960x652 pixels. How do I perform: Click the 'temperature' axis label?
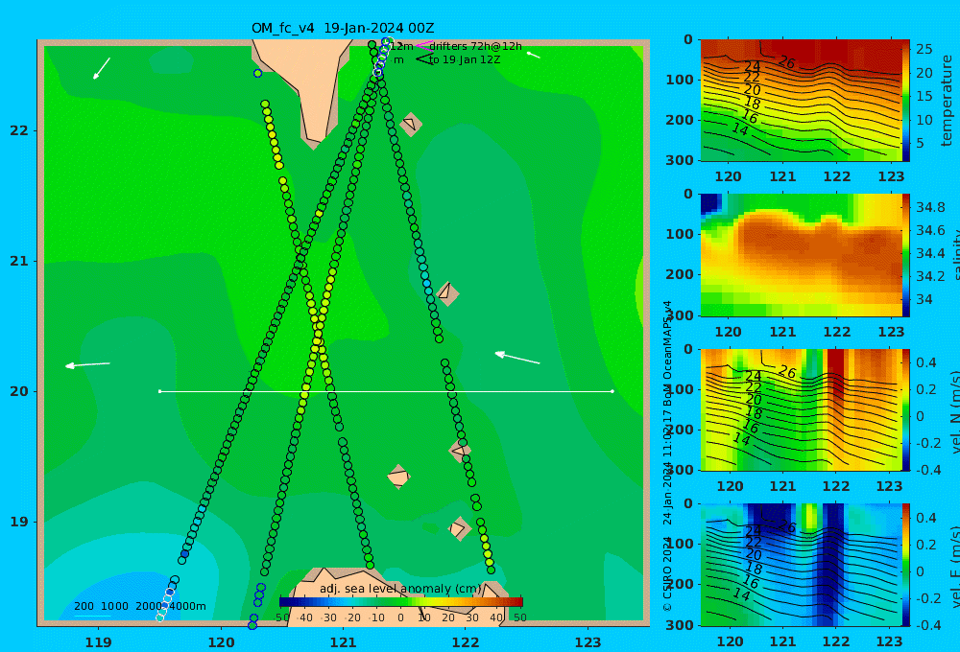coord(947,101)
